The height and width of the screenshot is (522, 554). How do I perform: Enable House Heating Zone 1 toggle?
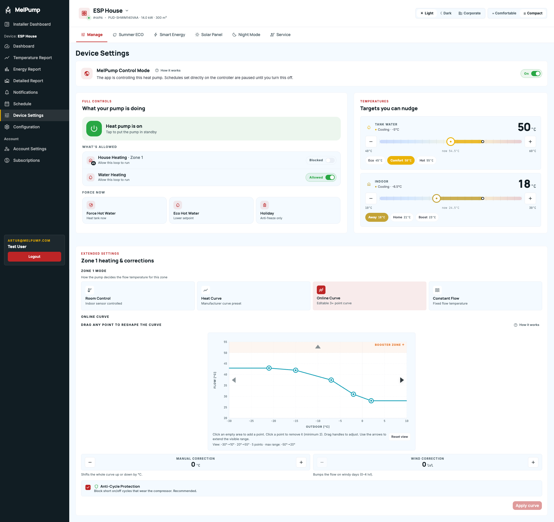330,160
